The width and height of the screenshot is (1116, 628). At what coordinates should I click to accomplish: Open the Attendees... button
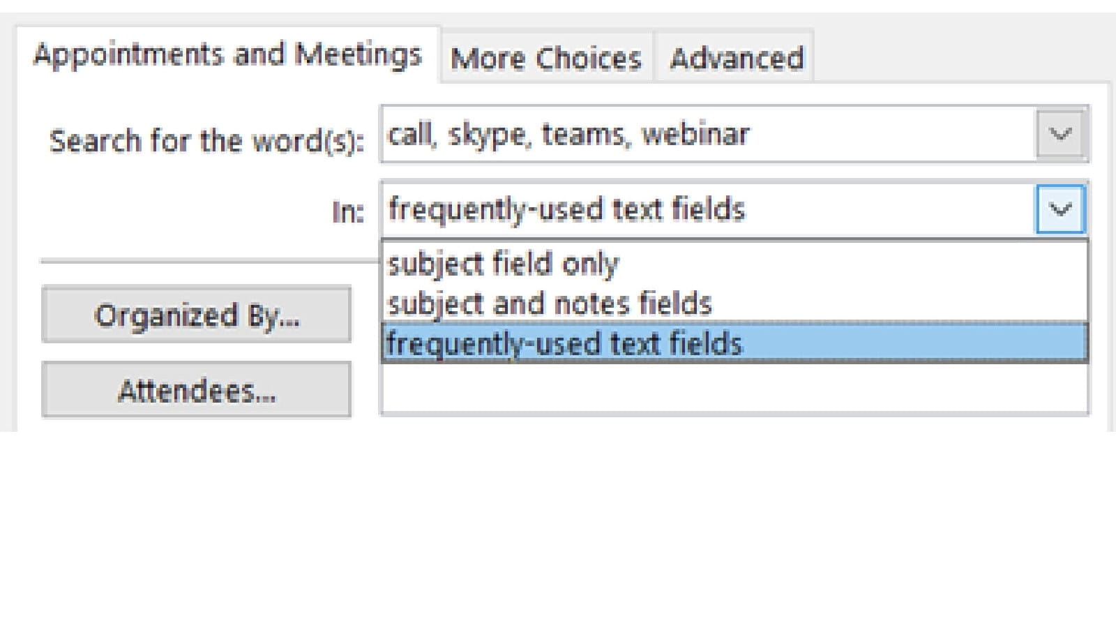tap(197, 390)
